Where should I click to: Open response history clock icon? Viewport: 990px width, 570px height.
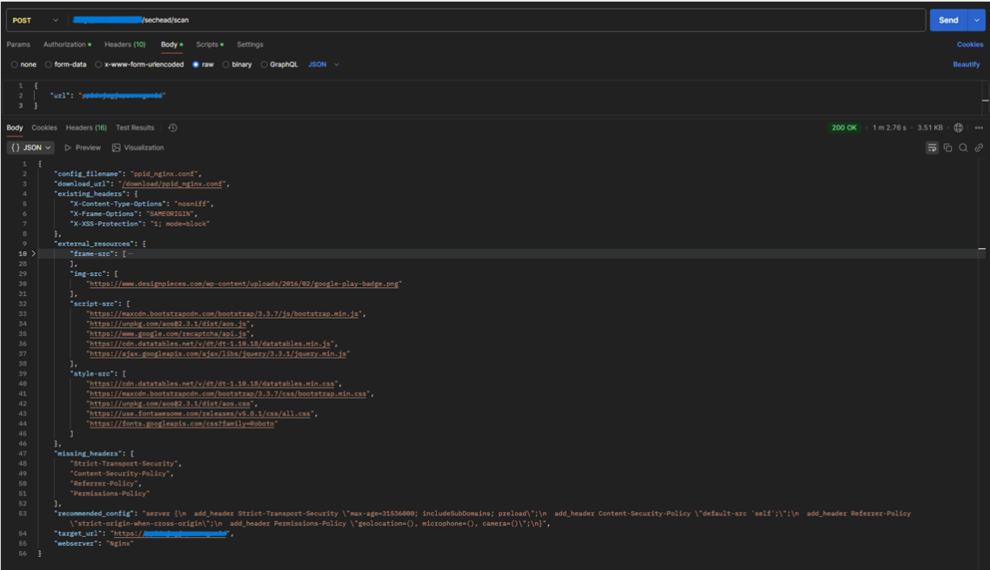point(172,128)
